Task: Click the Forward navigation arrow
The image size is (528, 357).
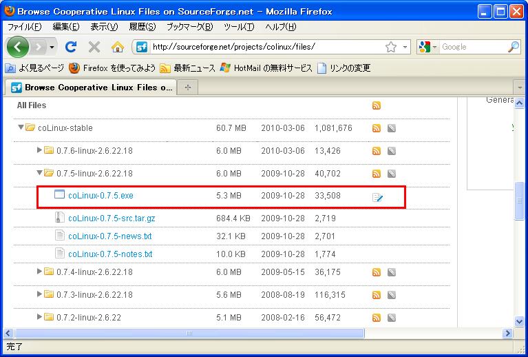Action: [39, 47]
